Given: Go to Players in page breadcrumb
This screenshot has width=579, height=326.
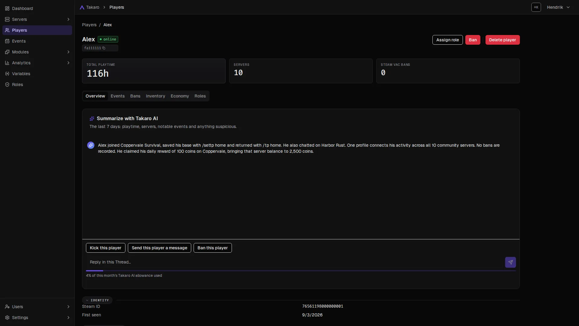Looking at the screenshot, I should [89, 25].
